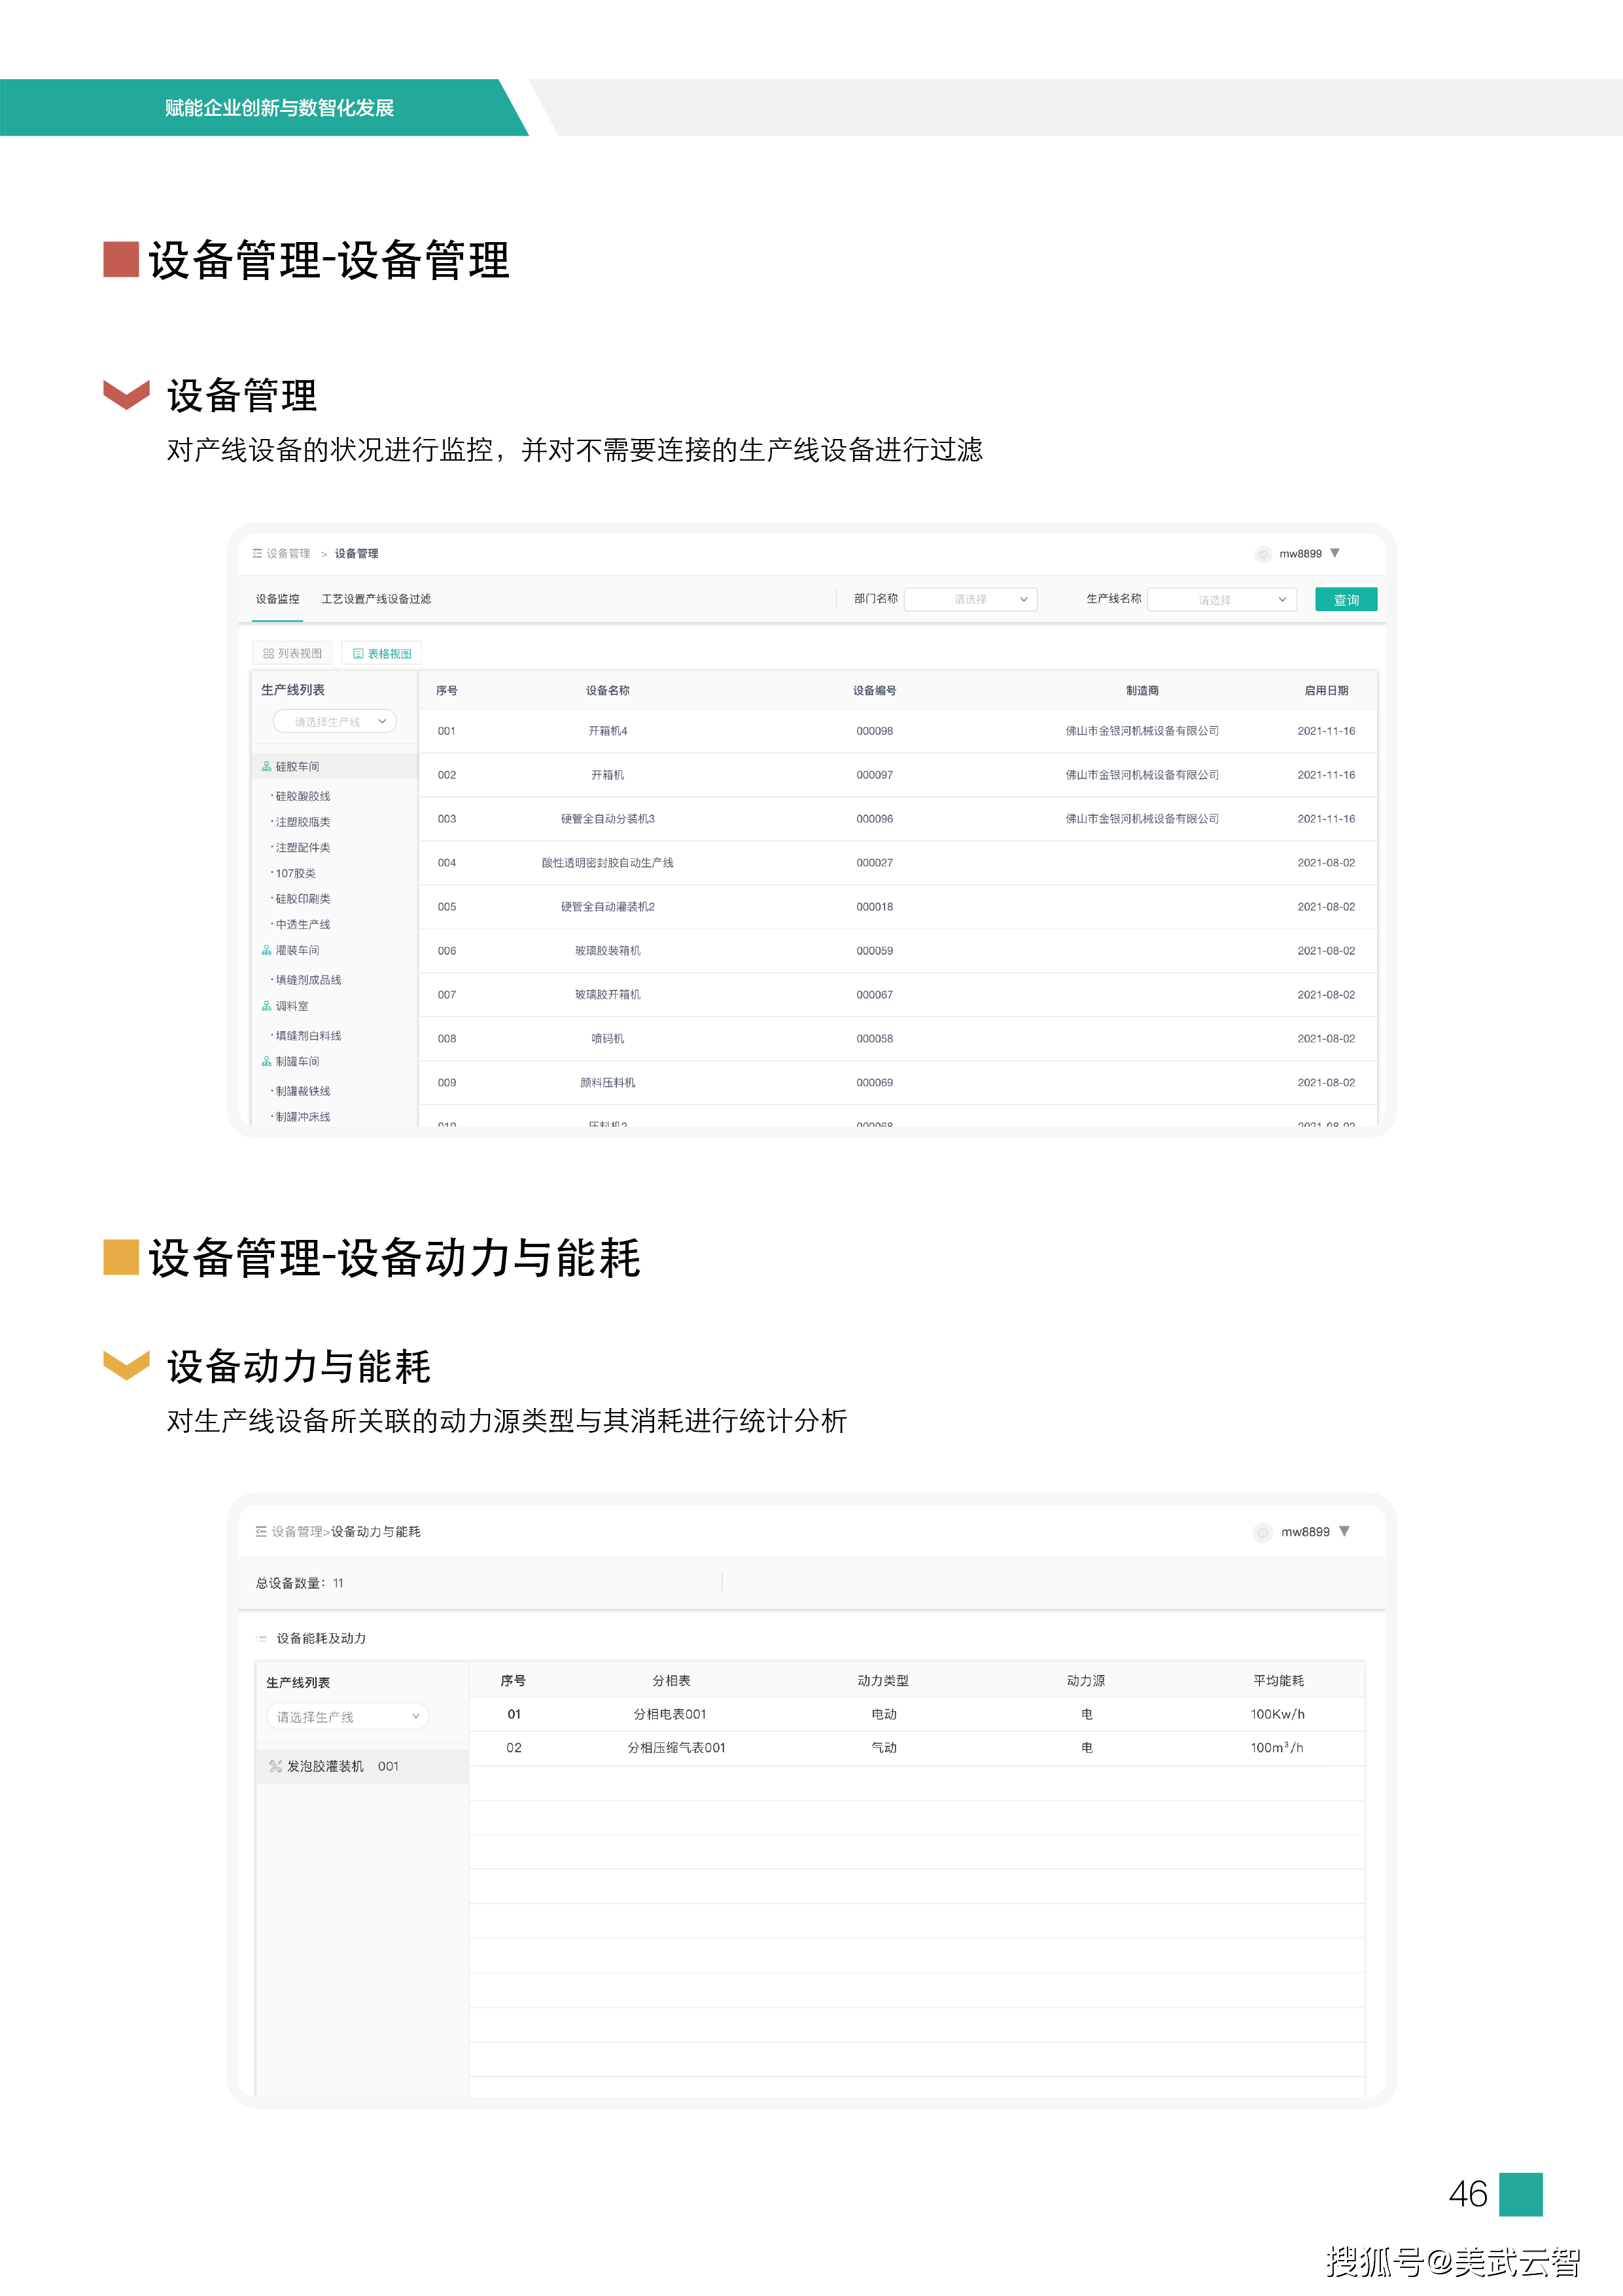
Task: Open 工艺设置产线设备过滤 tab
Action: click(x=376, y=599)
